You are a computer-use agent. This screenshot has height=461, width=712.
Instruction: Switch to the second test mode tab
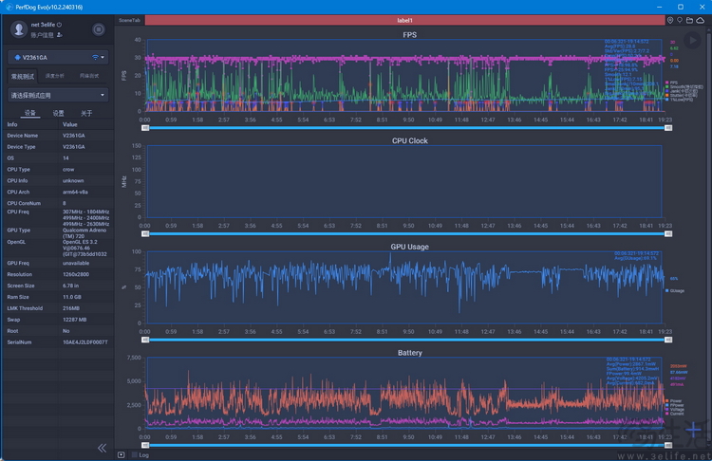click(x=54, y=76)
